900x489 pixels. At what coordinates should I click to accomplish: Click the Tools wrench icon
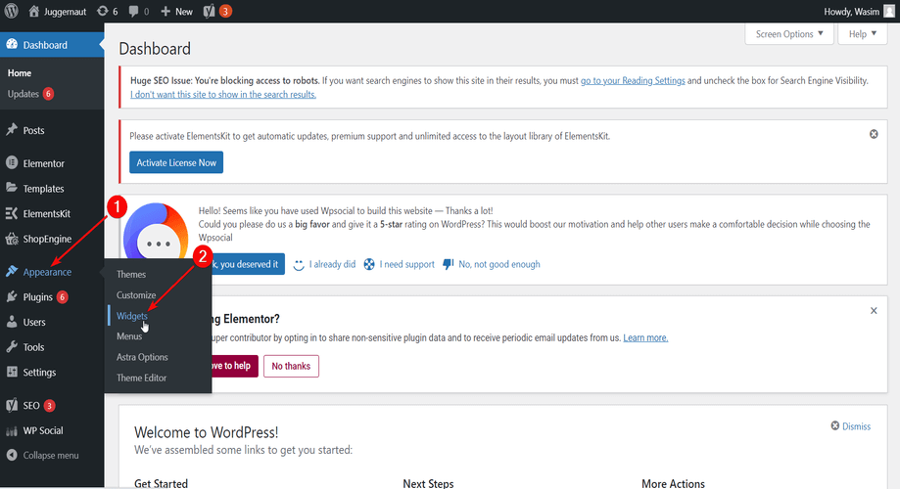[12, 347]
